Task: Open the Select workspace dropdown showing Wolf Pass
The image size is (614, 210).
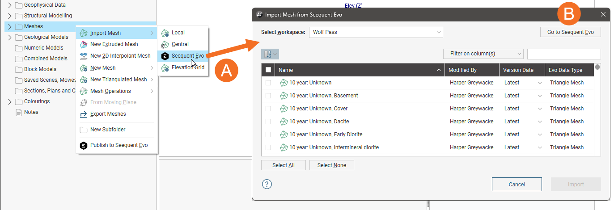Action: (376, 32)
